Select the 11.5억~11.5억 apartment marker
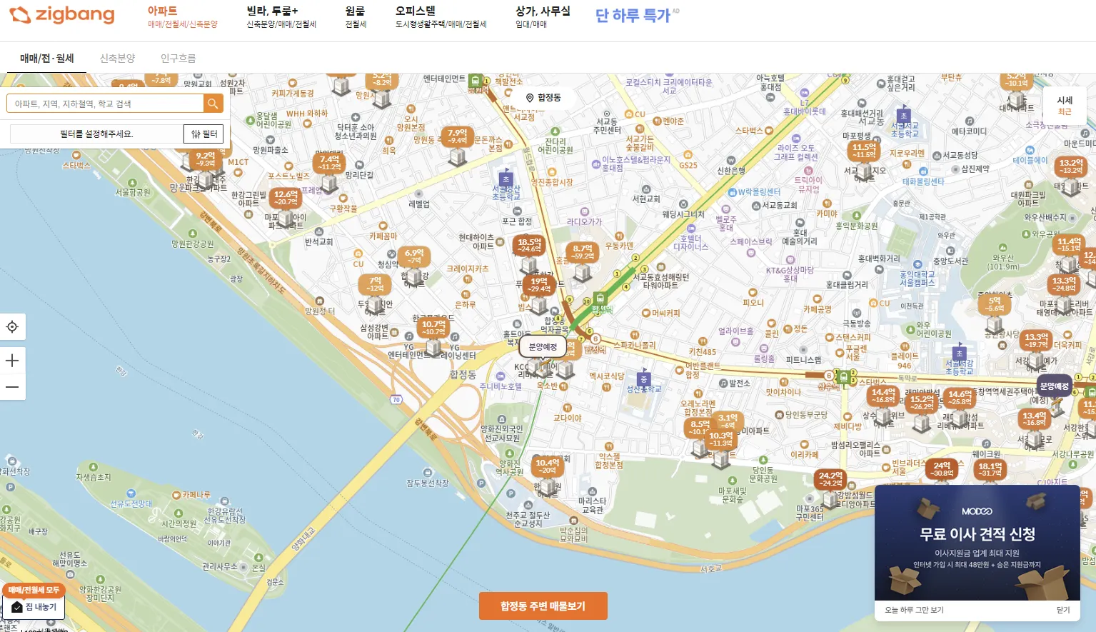The width and height of the screenshot is (1096, 632). coord(864,150)
